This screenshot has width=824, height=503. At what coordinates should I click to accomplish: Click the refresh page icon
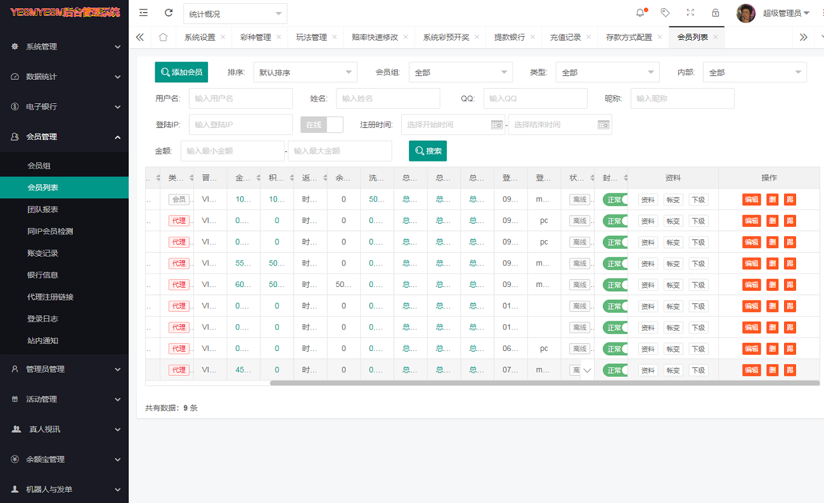click(168, 13)
